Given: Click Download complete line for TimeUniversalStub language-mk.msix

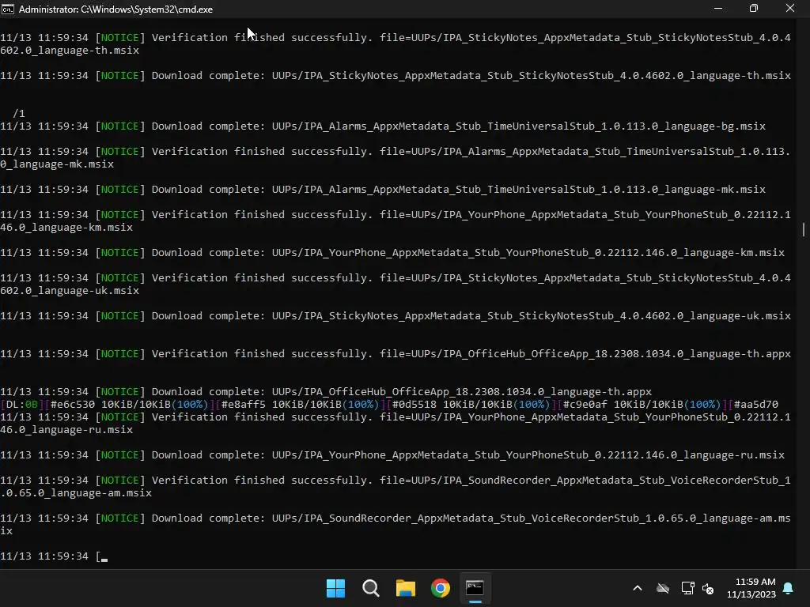Looking at the screenshot, I should (x=383, y=190).
